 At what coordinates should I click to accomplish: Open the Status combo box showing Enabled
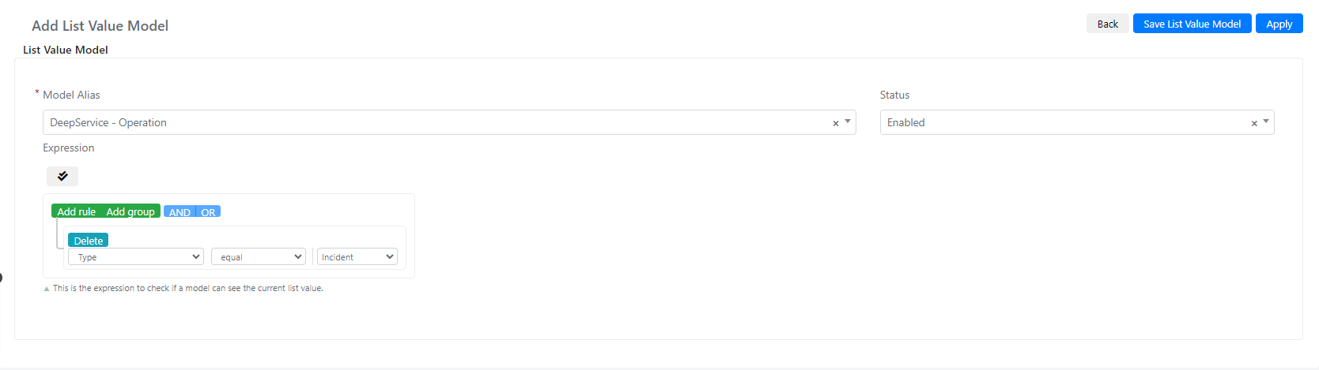[x=1077, y=122]
